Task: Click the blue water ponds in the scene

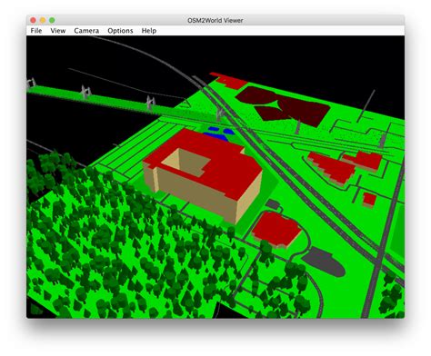Action: pyautogui.click(x=220, y=133)
